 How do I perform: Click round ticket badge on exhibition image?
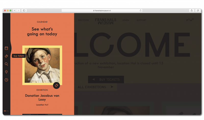coord(56,85)
